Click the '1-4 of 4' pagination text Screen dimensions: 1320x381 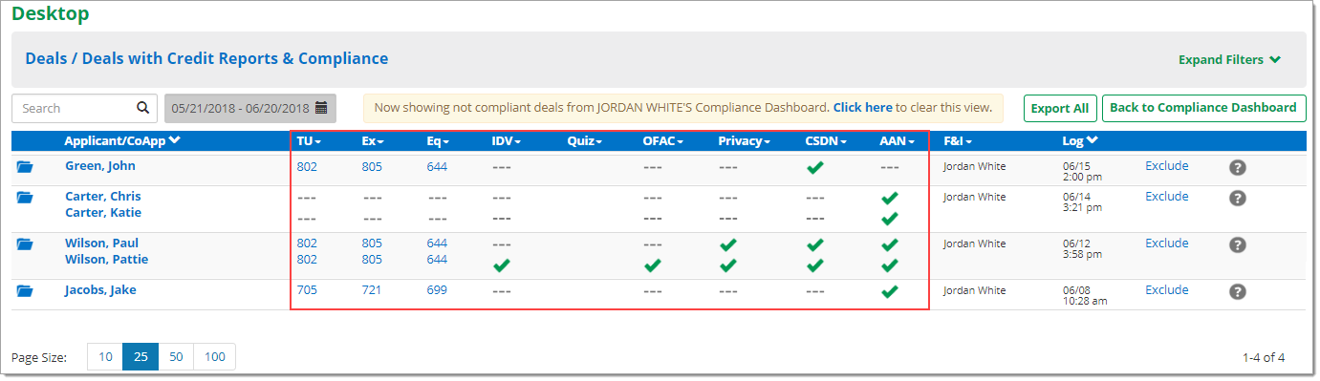point(1264,358)
